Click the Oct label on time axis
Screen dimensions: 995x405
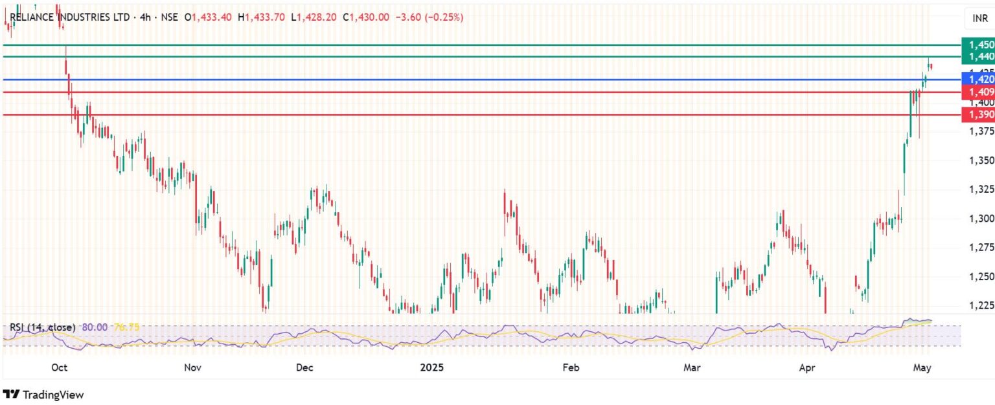point(59,368)
